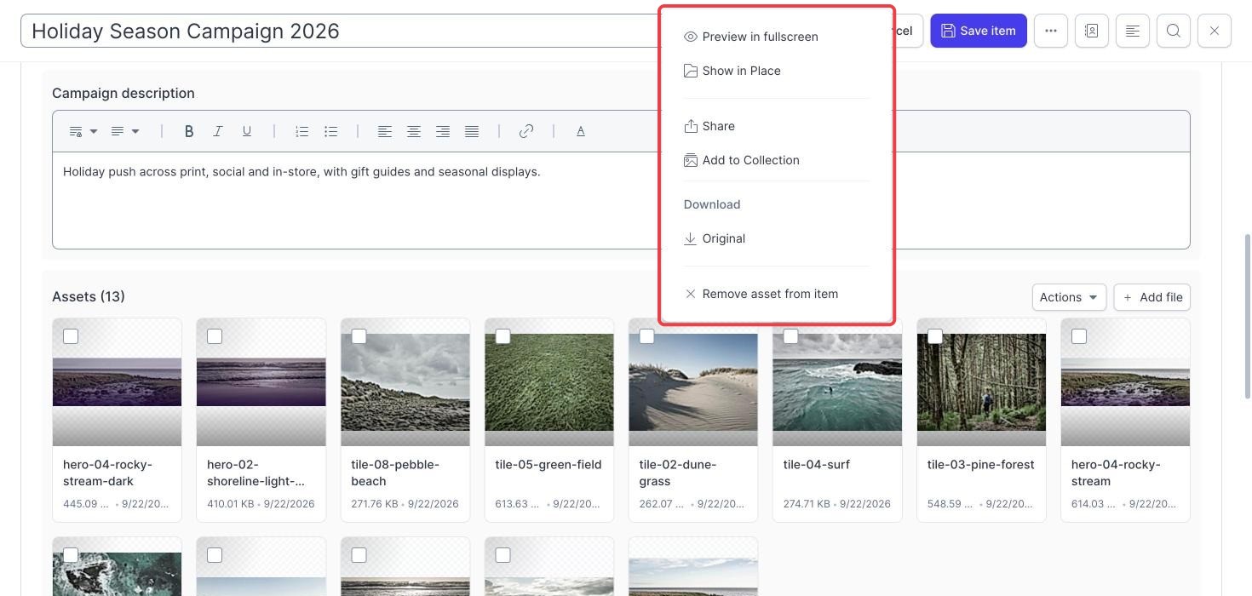This screenshot has width=1252, height=596.
Task: Apply underline formatting
Action: click(x=247, y=131)
